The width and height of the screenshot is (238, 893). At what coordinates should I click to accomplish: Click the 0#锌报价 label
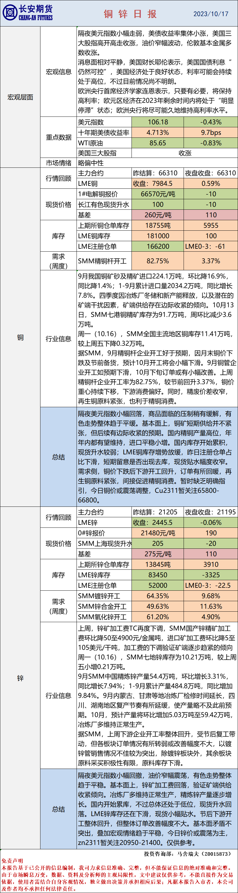(x=104, y=533)
